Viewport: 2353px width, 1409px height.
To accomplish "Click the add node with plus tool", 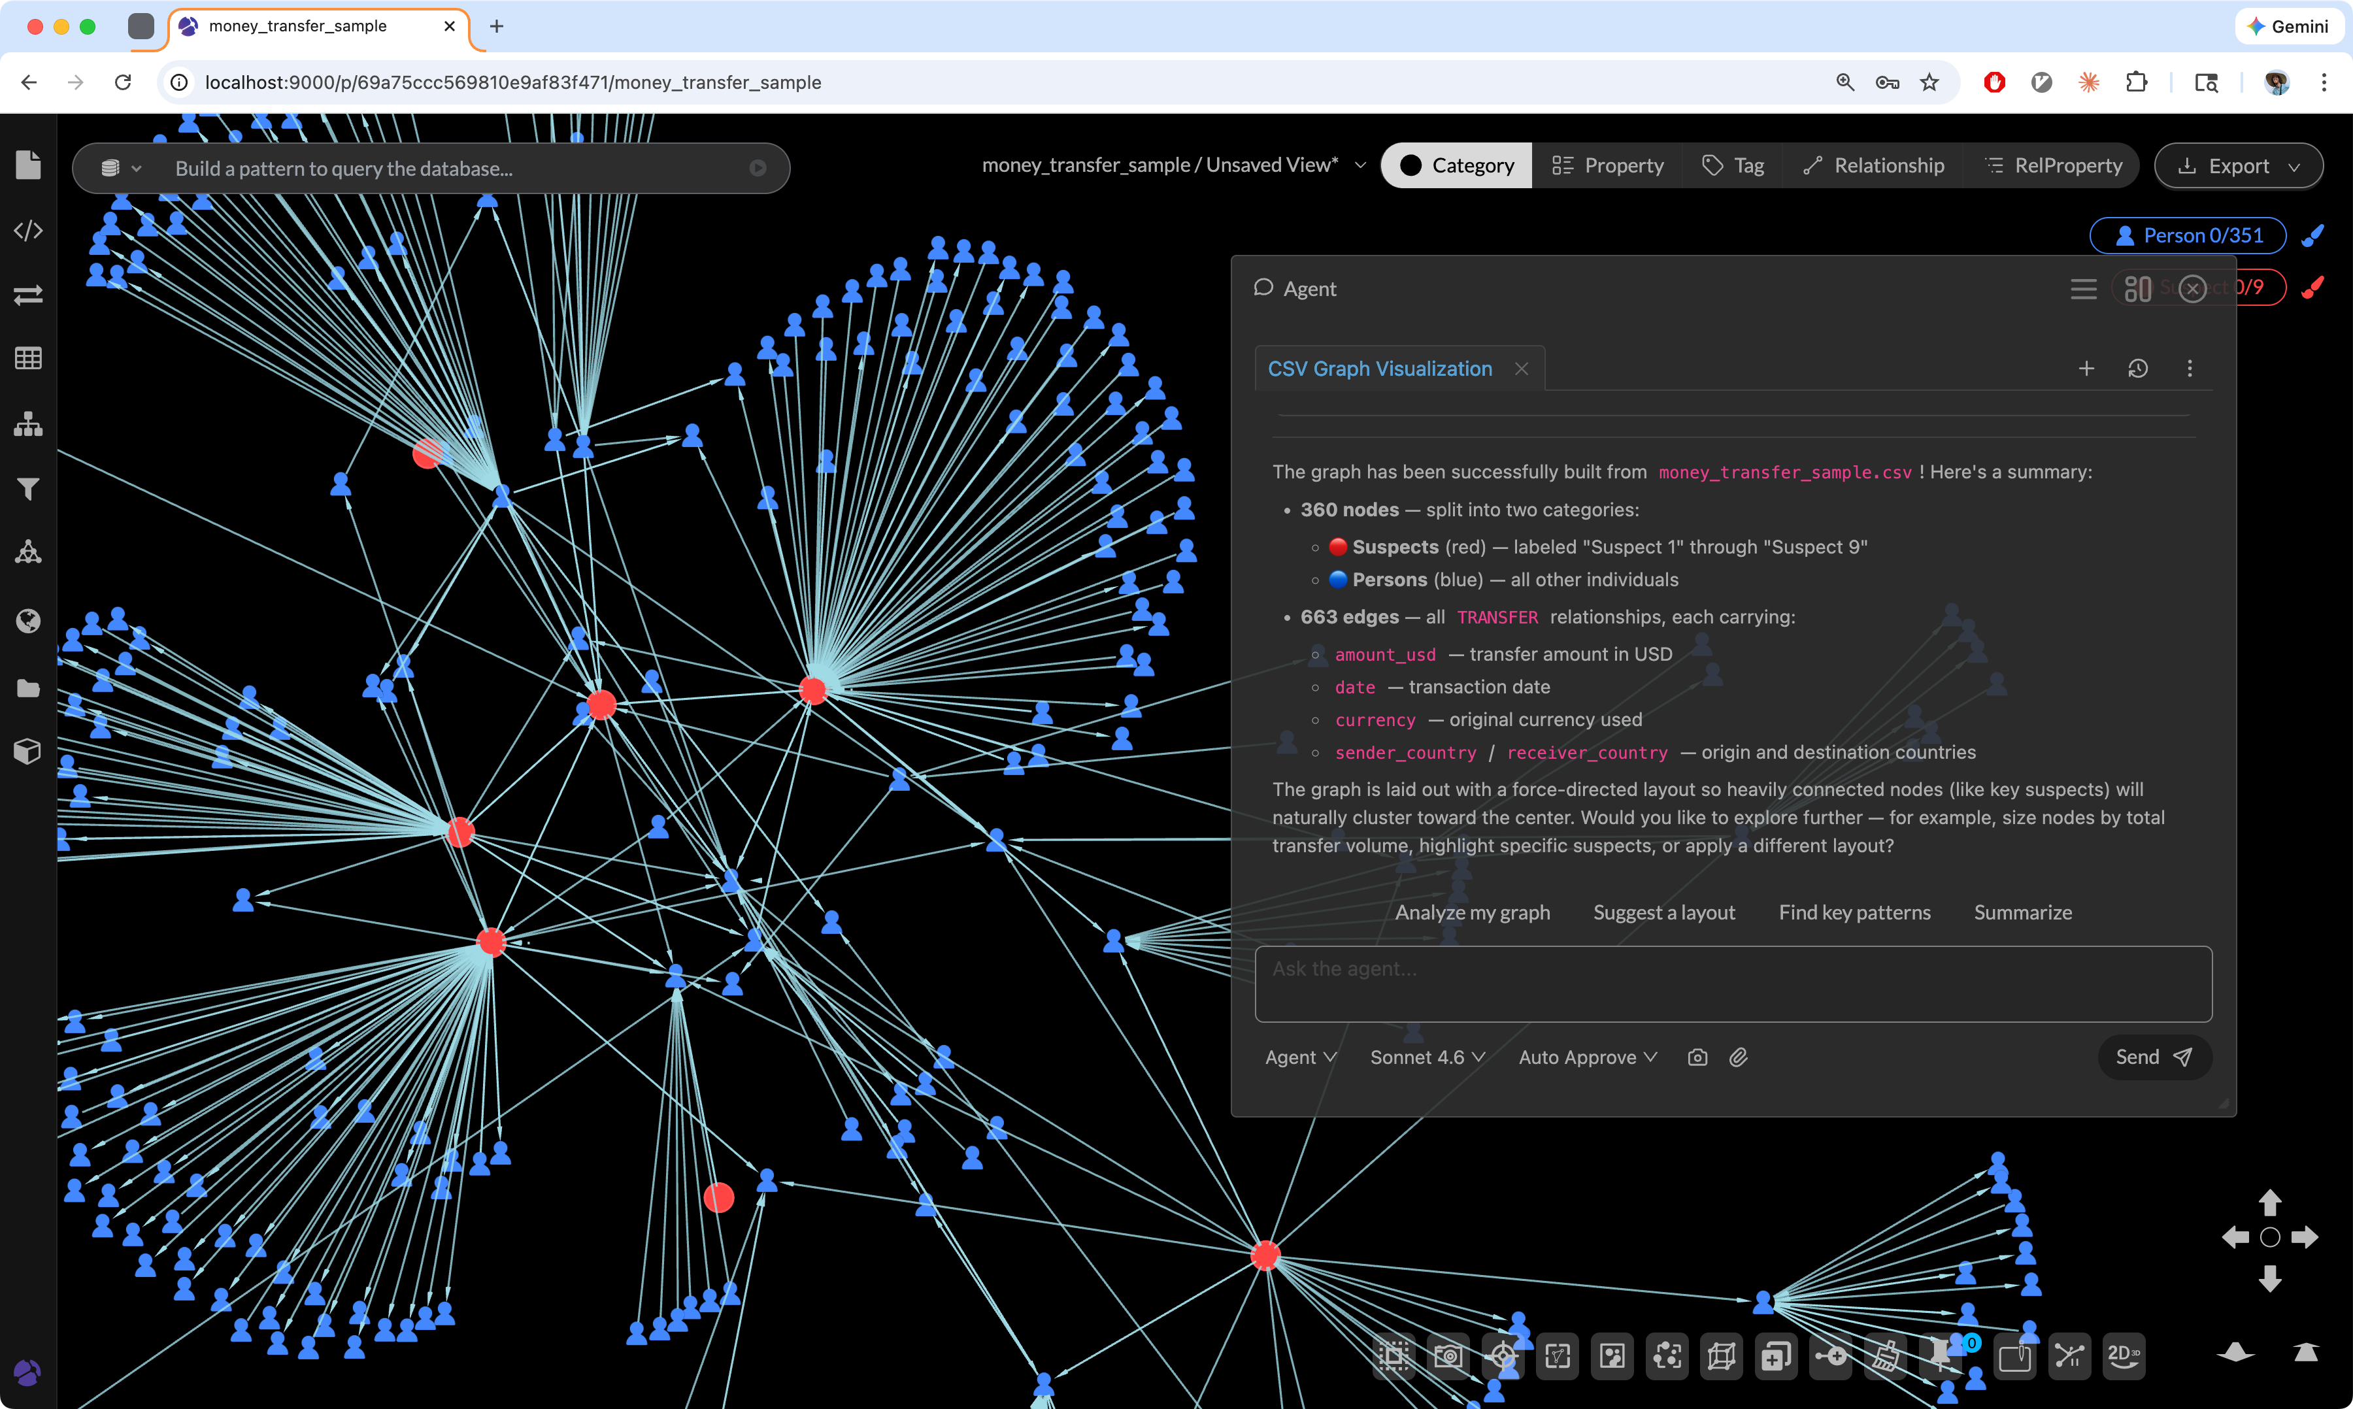I will coord(1831,1356).
